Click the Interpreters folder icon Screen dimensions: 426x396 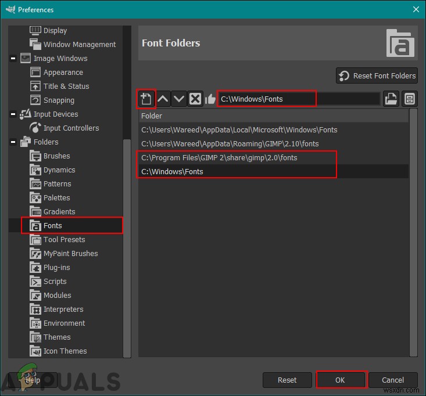(x=35, y=309)
